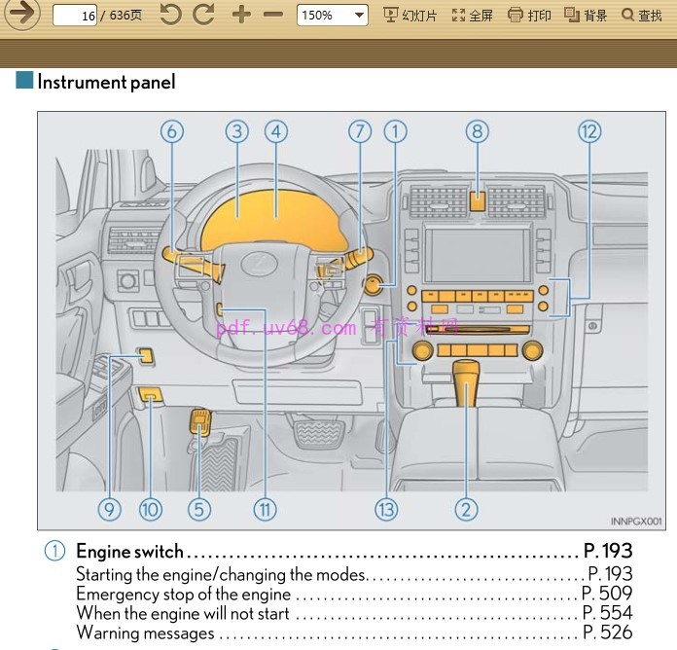Click callout number 8 in the diagram
The height and width of the screenshot is (650, 677).
[x=476, y=131]
